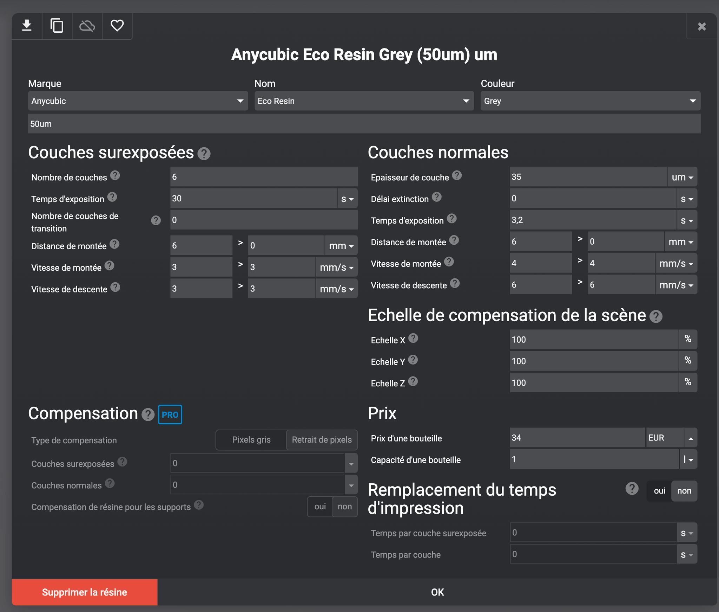719x612 pixels.
Task: Select Pixels gris compensation type
Action: [x=251, y=440]
